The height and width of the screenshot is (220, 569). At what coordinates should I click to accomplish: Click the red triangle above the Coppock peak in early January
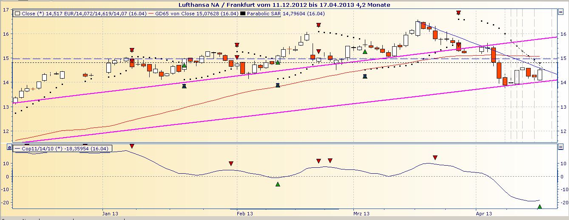(132, 146)
